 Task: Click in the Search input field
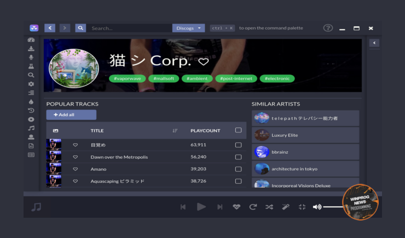[x=129, y=28]
